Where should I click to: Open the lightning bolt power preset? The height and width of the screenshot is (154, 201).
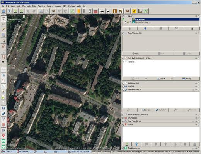134,11
